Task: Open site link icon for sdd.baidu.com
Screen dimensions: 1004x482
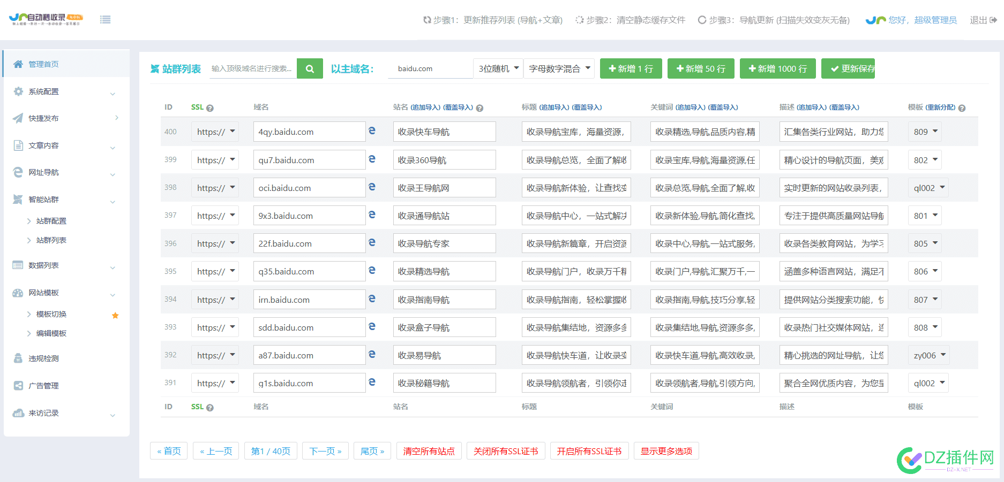Action: 372,326
